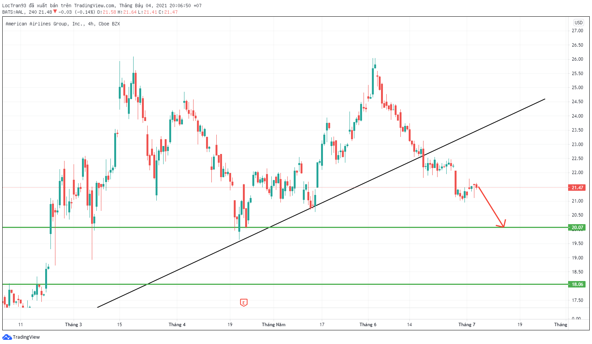The height and width of the screenshot is (344, 592).
Task: Click the 26.00 price axis value
Action: tap(577, 59)
